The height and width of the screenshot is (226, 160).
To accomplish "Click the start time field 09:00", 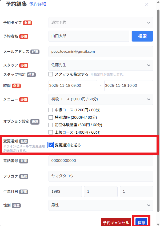I will pyautogui.click(x=73, y=86).
